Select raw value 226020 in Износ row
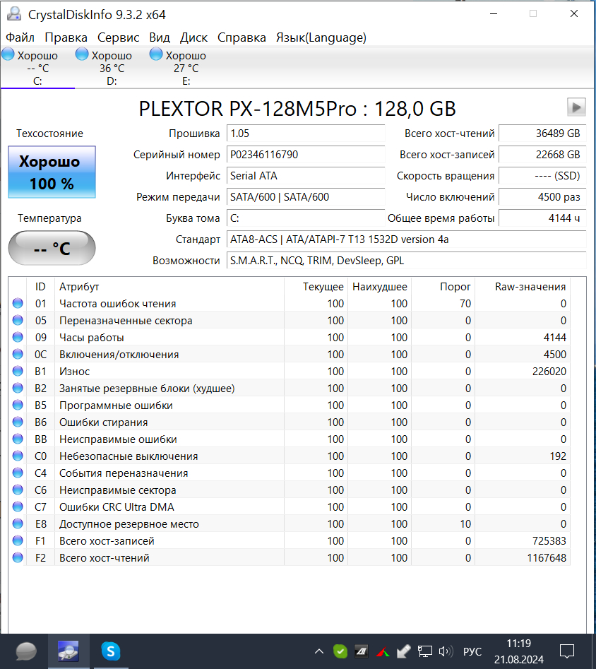 [x=549, y=372]
